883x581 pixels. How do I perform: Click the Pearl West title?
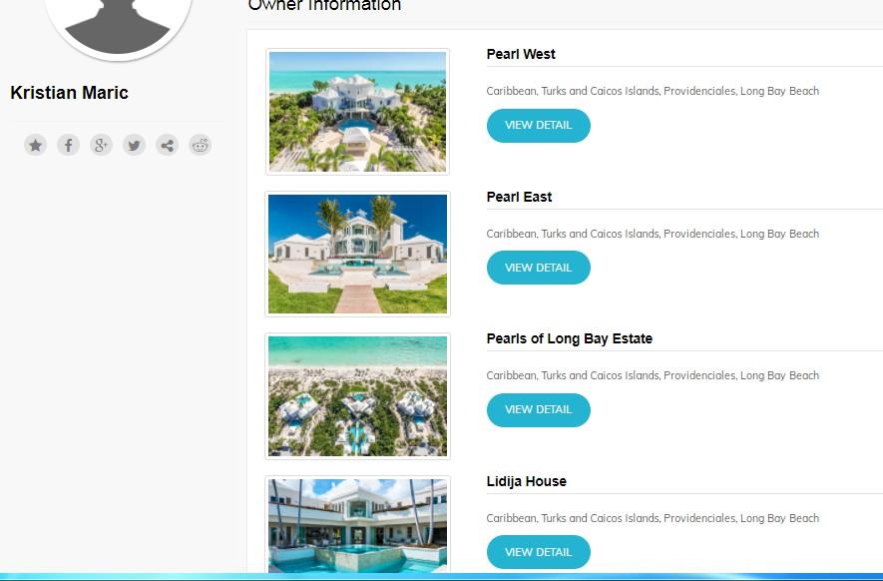point(521,54)
